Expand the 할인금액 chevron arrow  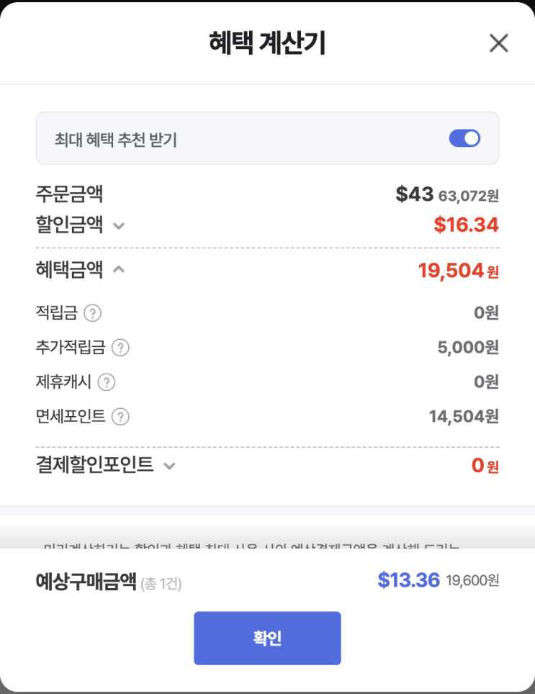point(120,226)
